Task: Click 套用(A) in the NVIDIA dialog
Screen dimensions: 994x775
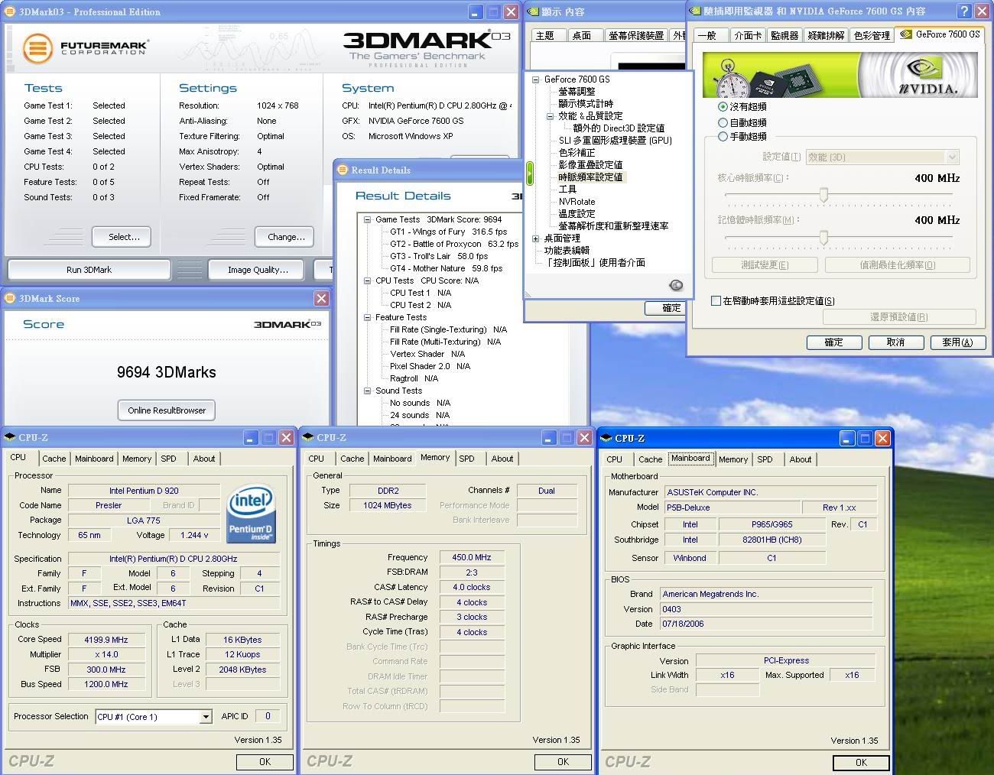Action: click(x=957, y=342)
